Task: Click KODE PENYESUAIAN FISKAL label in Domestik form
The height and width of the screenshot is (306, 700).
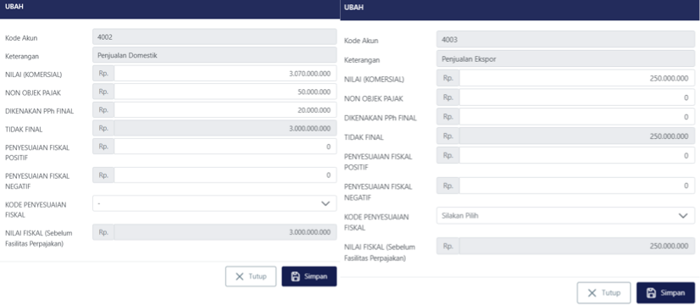Action: click(x=36, y=209)
